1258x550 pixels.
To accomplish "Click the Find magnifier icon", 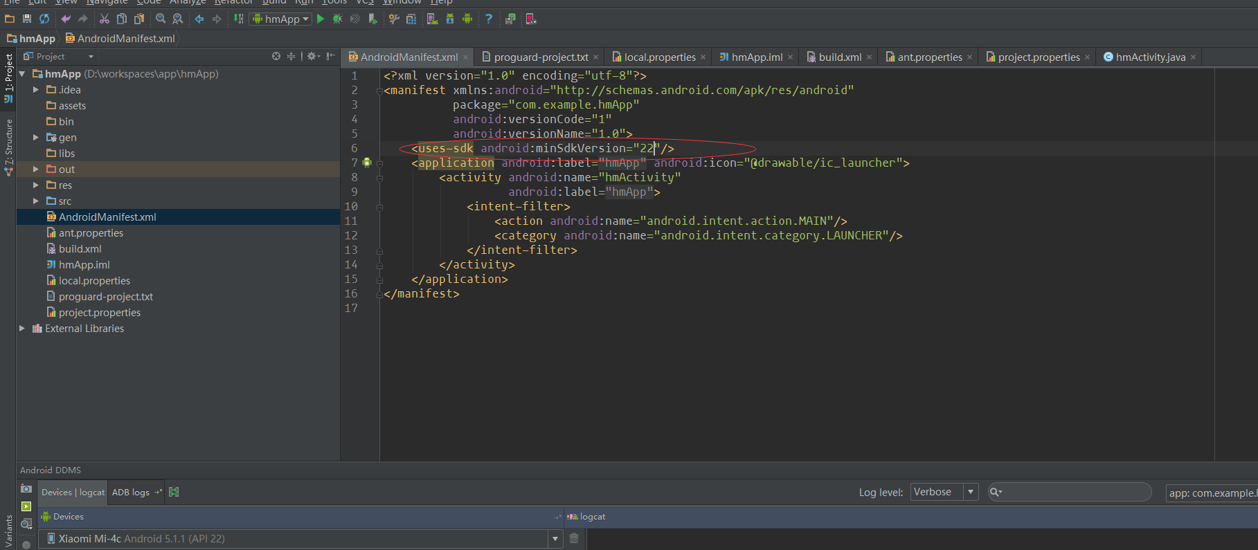I will [161, 19].
